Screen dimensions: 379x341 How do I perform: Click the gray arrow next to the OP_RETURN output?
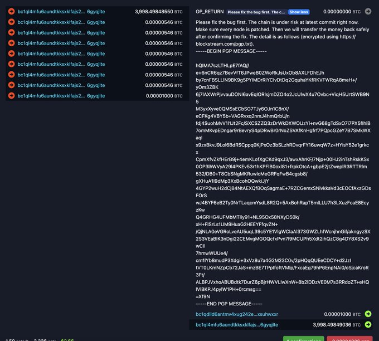pos(368,11)
